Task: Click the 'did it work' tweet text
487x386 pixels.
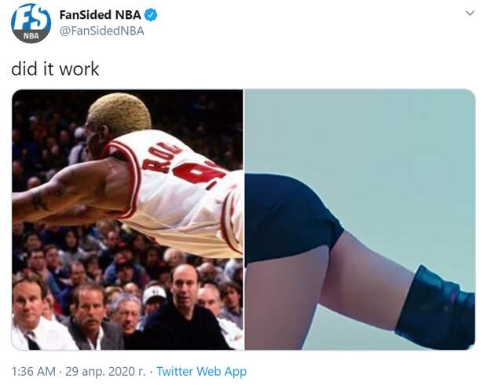Action: [x=55, y=68]
